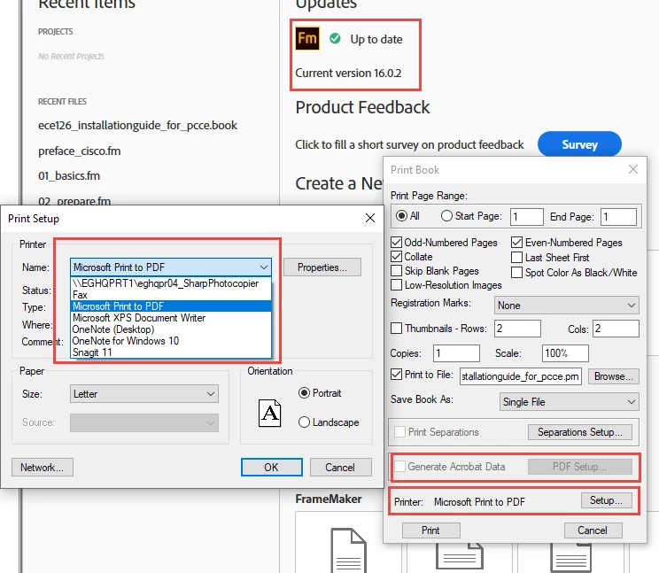Click the Print button in Print Book
The image size is (659, 573).
(430, 530)
